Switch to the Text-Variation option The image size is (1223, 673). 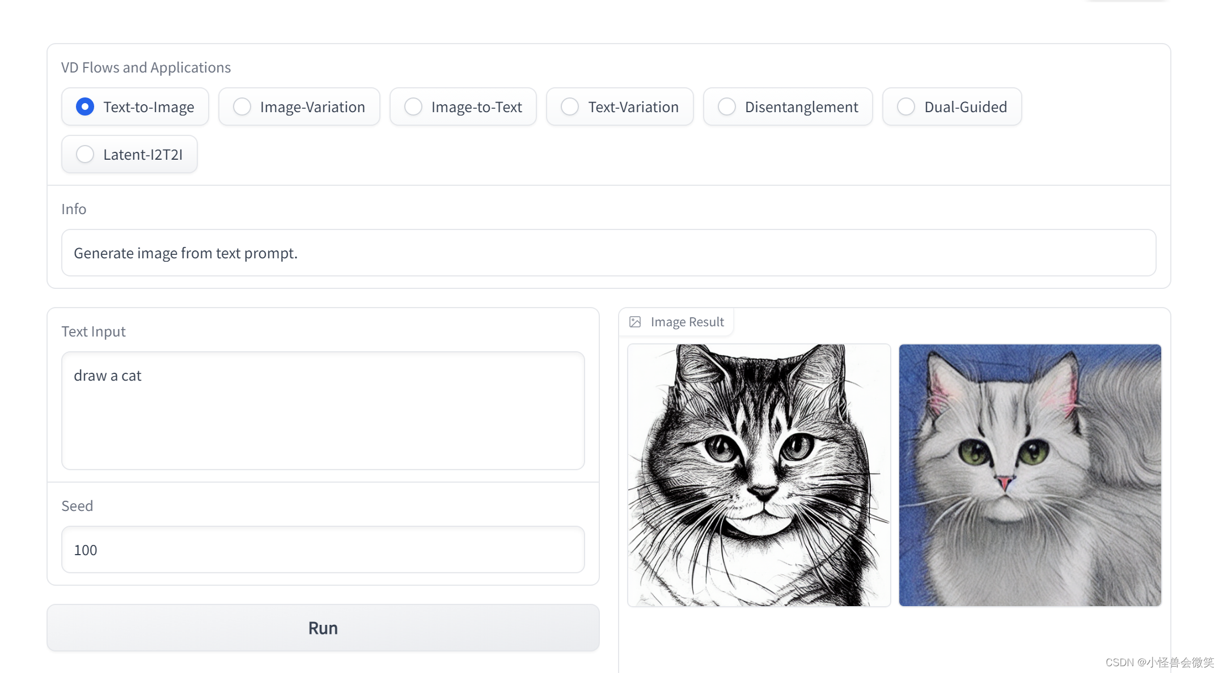(570, 107)
